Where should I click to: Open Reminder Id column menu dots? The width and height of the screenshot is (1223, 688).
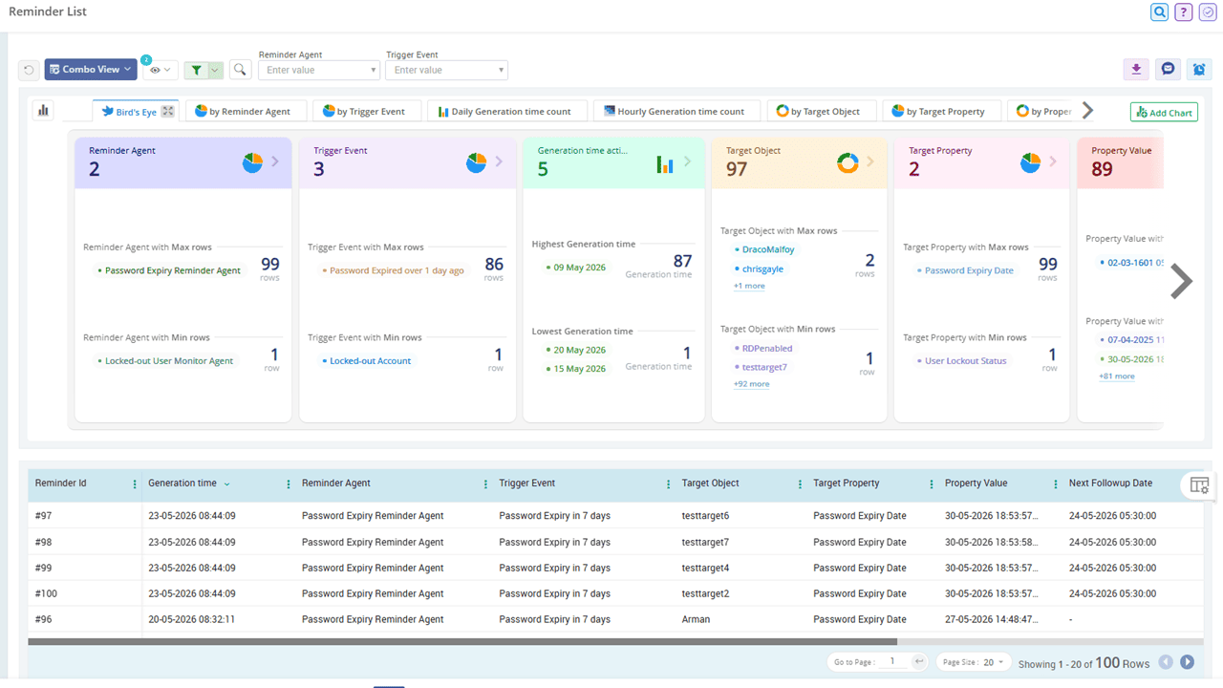135,484
